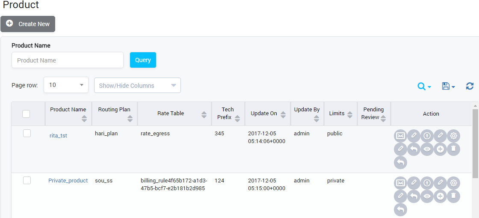Open gear settings for Private_product
Screen dimensions: 479x218
453,183
